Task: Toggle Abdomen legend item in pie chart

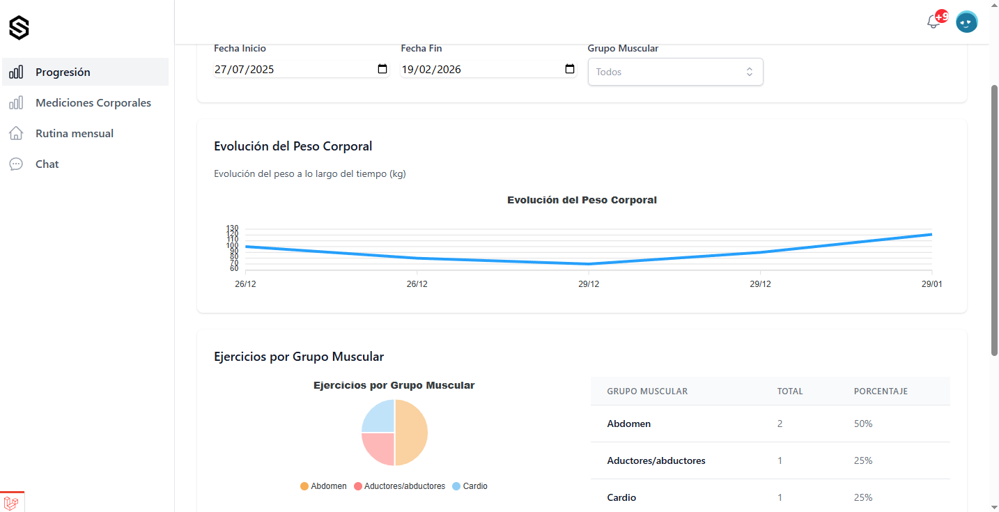Action: [x=323, y=486]
